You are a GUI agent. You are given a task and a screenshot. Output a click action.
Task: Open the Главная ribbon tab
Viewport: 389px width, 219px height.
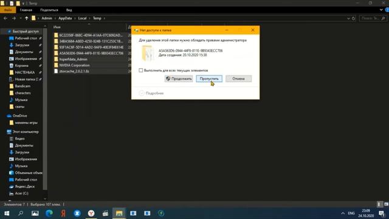[26, 10]
